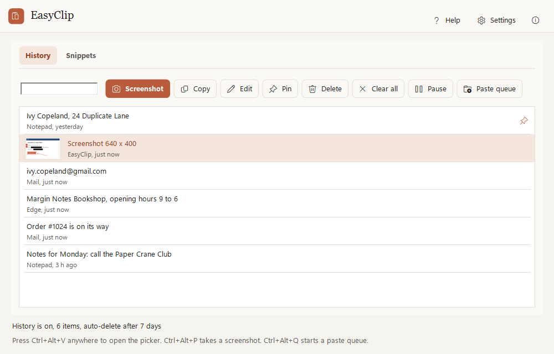Select the Order #1024 is on its way entry
The width and height of the screenshot is (554, 354).
(x=277, y=231)
